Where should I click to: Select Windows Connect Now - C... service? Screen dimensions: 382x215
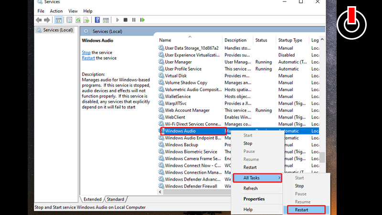[193, 165]
